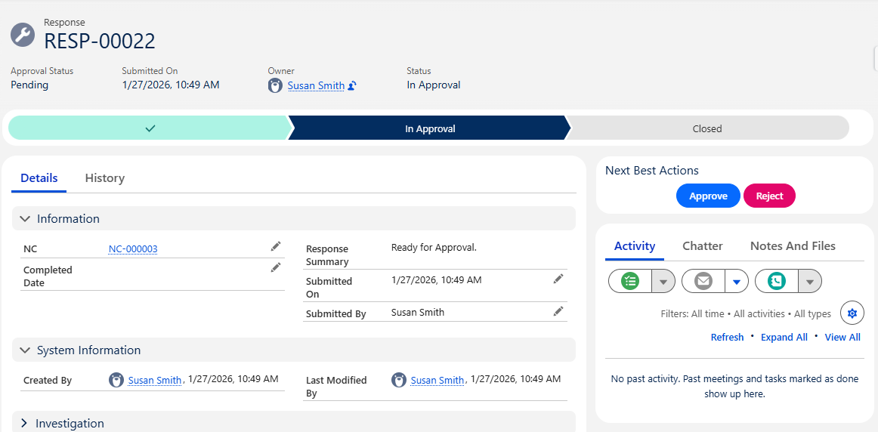878x432 pixels.
Task: Click the Log a Call icon button
Action: pos(776,281)
